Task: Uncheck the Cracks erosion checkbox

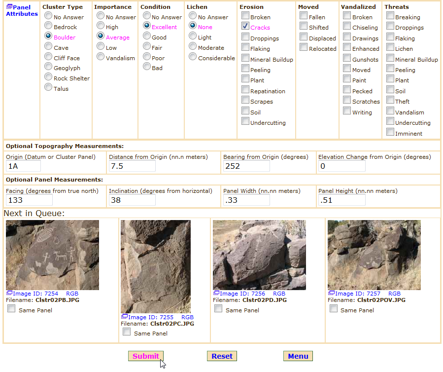Action: 245,27
